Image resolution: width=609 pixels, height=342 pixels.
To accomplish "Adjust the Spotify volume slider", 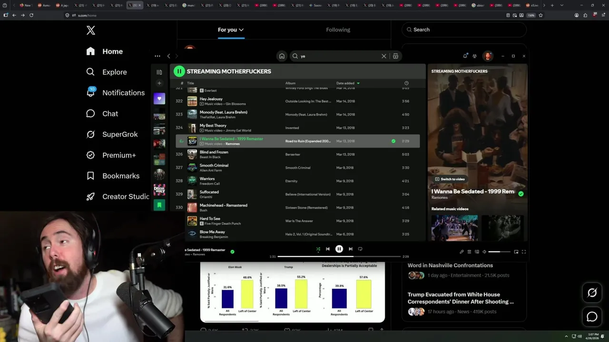I will click(x=499, y=252).
